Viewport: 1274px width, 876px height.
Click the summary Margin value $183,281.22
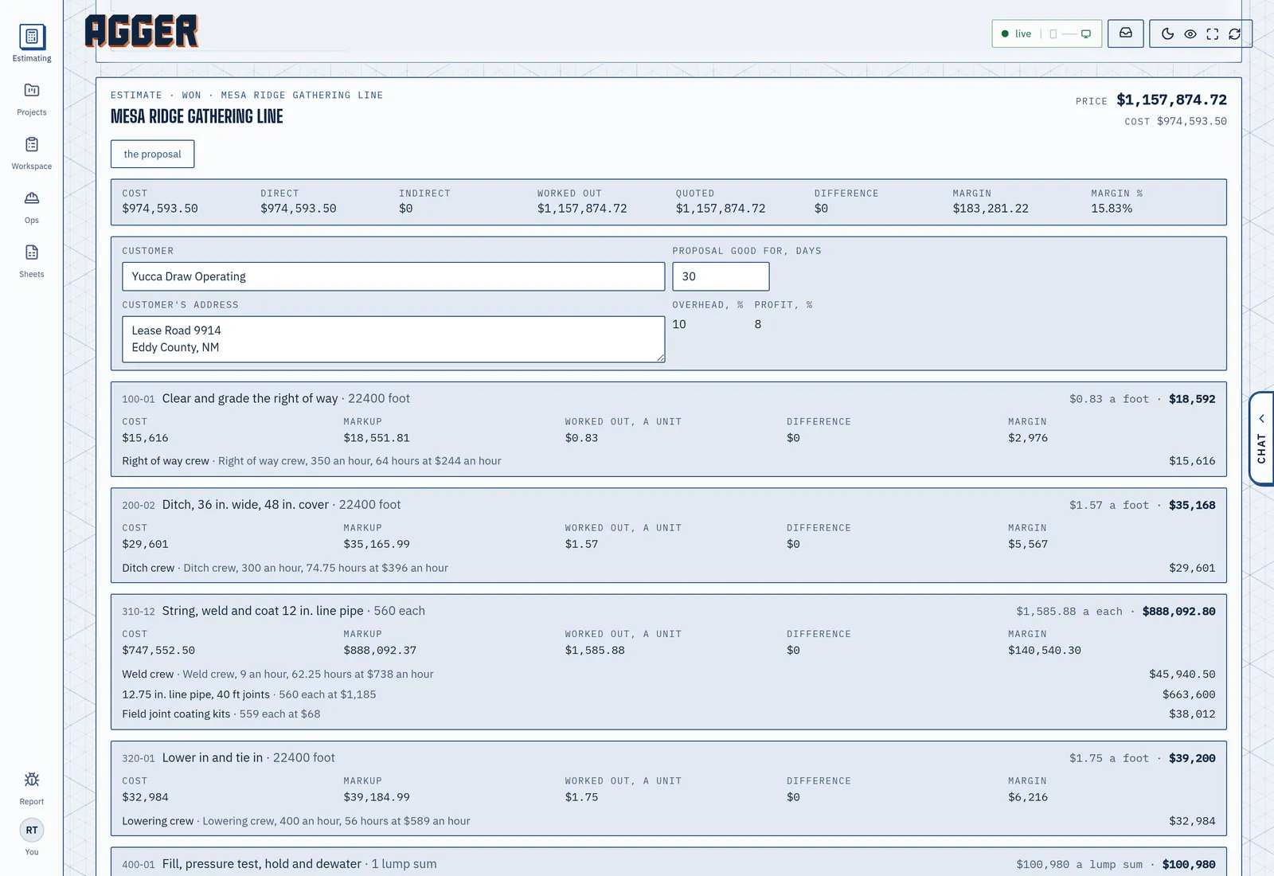point(991,209)
